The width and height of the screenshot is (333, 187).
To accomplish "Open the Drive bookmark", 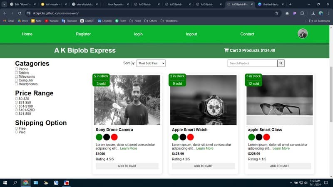I will [x=23, y=21].
